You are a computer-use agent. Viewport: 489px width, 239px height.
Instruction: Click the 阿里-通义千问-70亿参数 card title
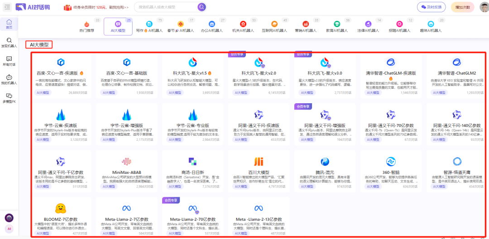[391, 125]
